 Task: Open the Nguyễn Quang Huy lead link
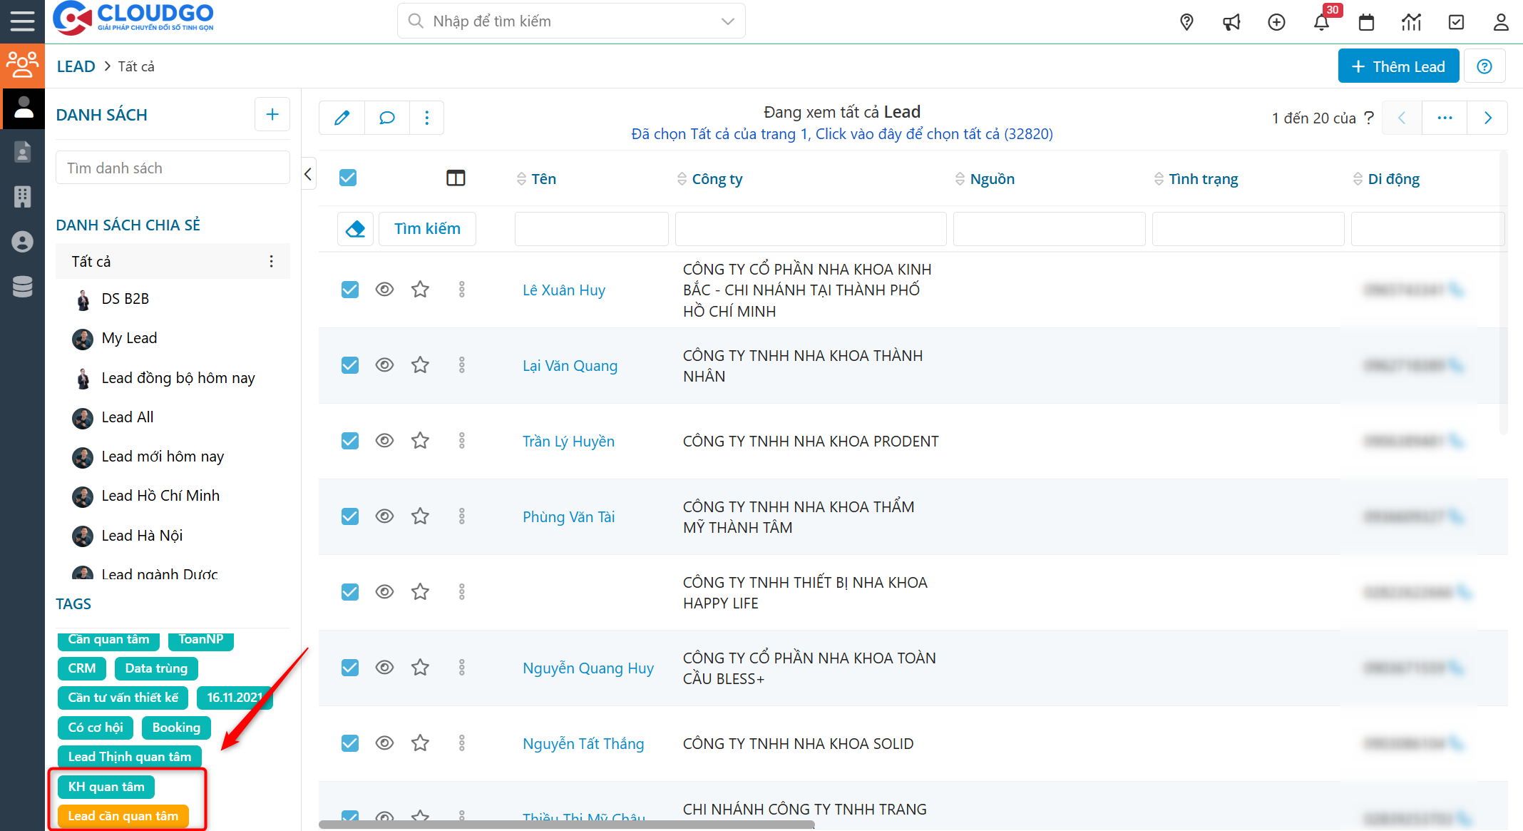(588, 668)
